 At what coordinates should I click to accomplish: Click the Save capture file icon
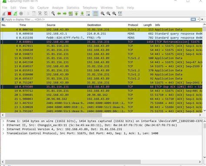(x=34, y=13)
